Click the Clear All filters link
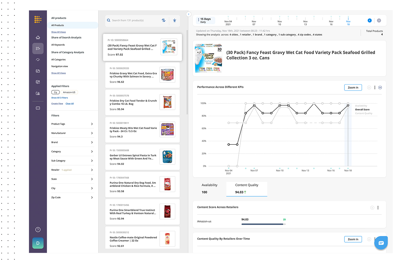The height and width of the screenshot is (263, 403). (x=70, y=104)
